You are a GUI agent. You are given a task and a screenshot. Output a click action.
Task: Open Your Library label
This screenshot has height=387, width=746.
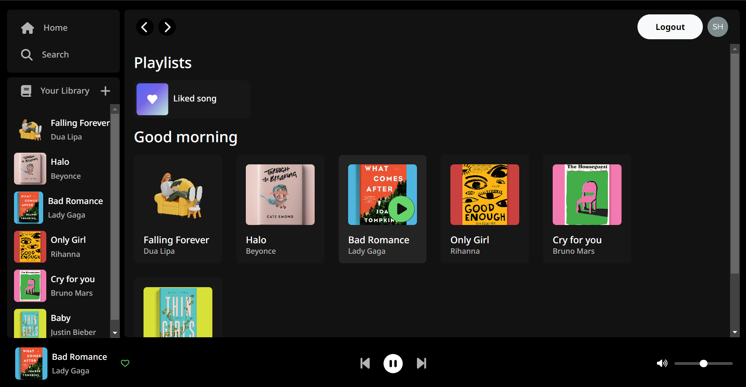65,91
